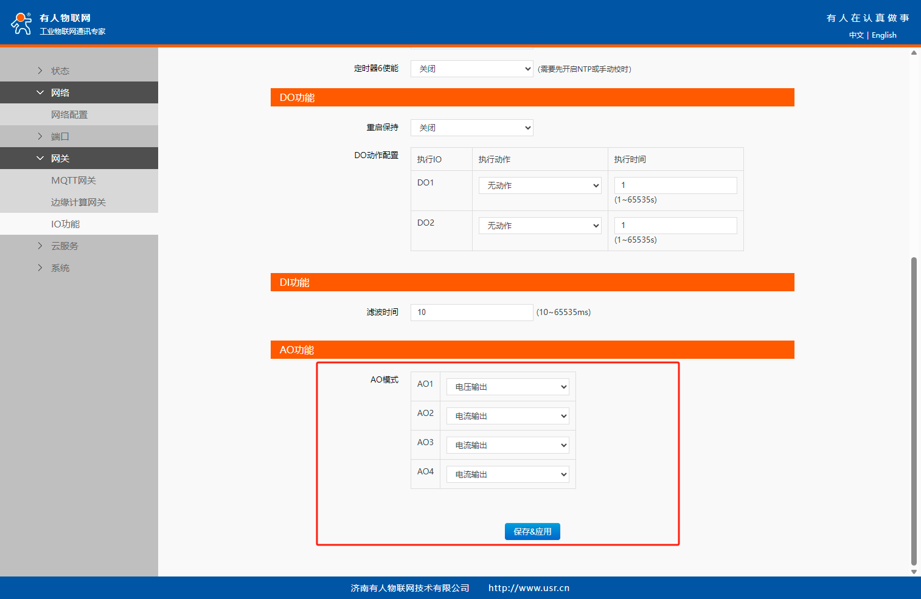Screen dimensions: 921x599
Task: Open the 定时器6使能 dropdown
Action: click(471, 69)
